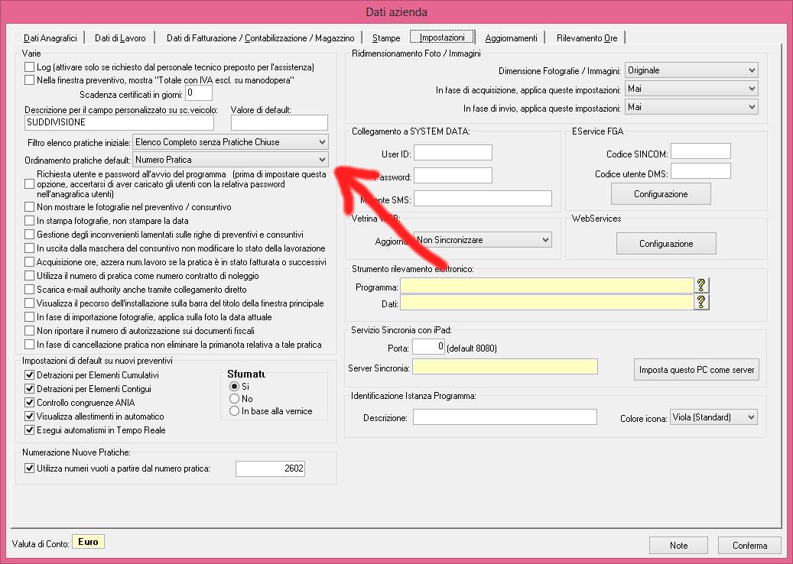Image resolution: width=793 pixels, height=564 pixels.
Task: Click the 'Euro' currency field
Action: (x=88, y=543)
